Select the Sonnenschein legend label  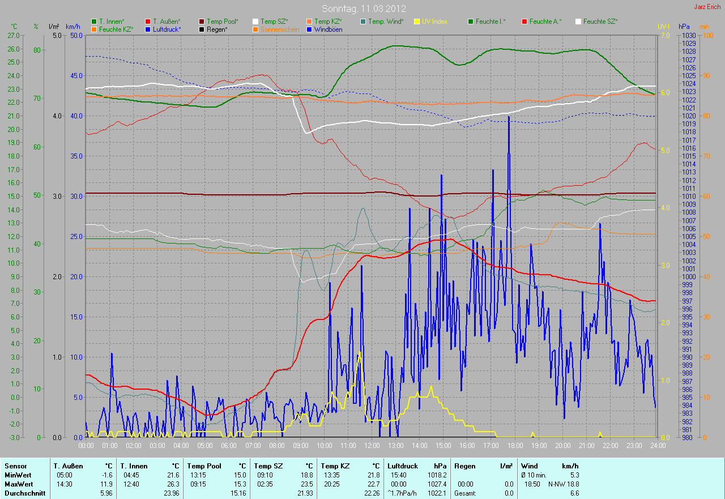279,29
